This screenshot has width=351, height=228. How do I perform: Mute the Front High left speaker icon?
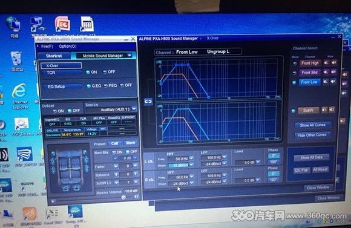pyautogui.click(x=326, y=63)
